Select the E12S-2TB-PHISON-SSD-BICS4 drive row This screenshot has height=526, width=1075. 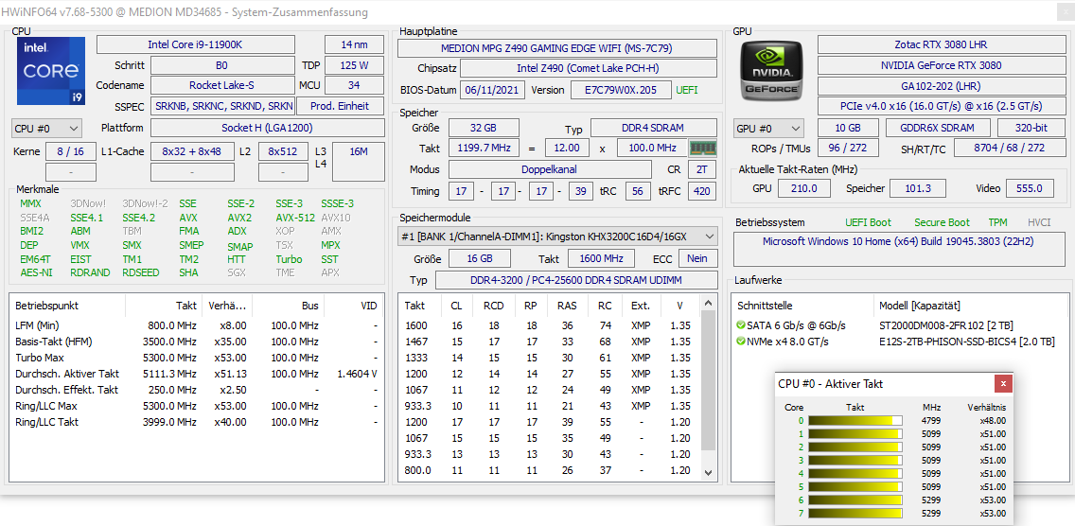point(900,342)
